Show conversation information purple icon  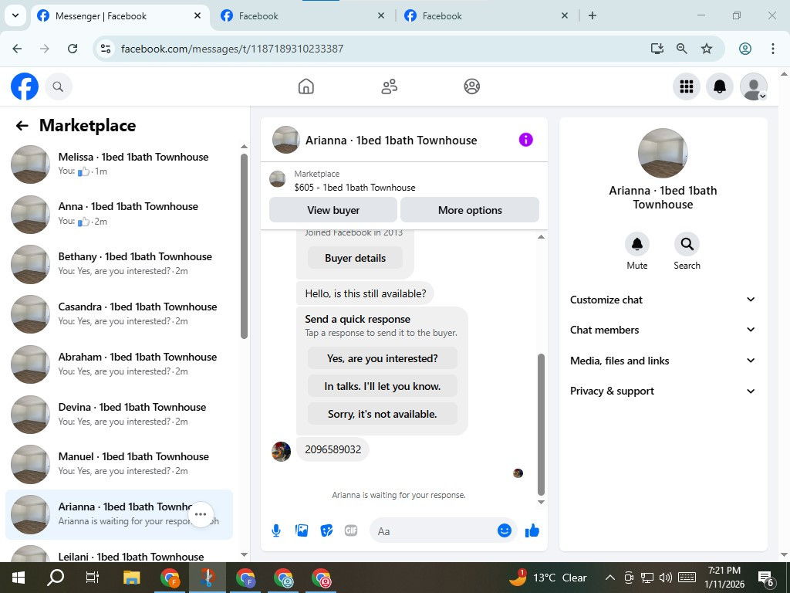(525, 140)
